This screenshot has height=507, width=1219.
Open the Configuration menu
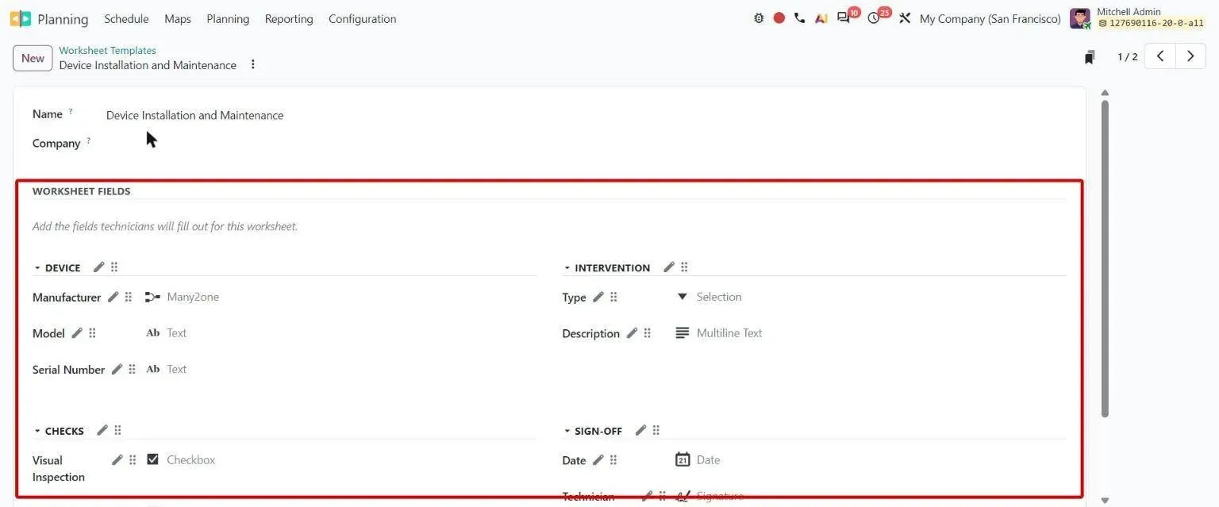[x=362, y=19]
